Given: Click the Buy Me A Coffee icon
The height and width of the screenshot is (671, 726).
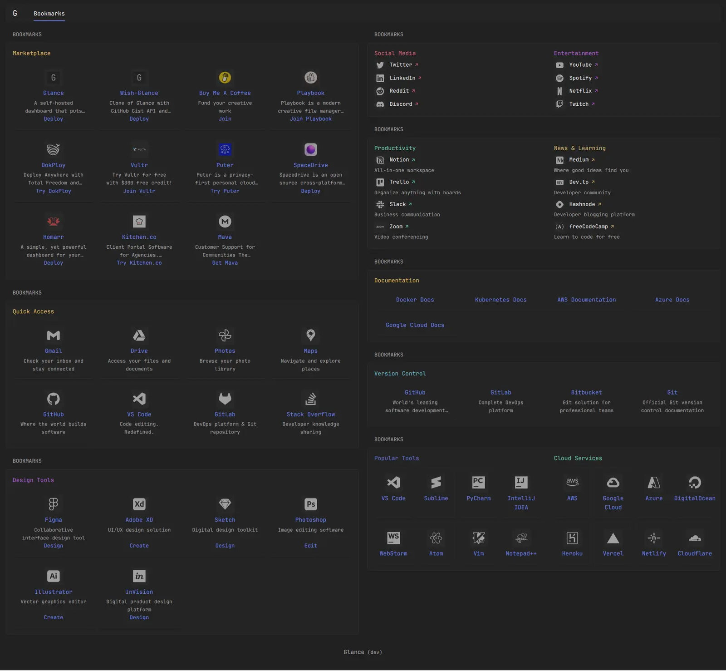Looking at the screenshot, I should [x=225, y=78].
